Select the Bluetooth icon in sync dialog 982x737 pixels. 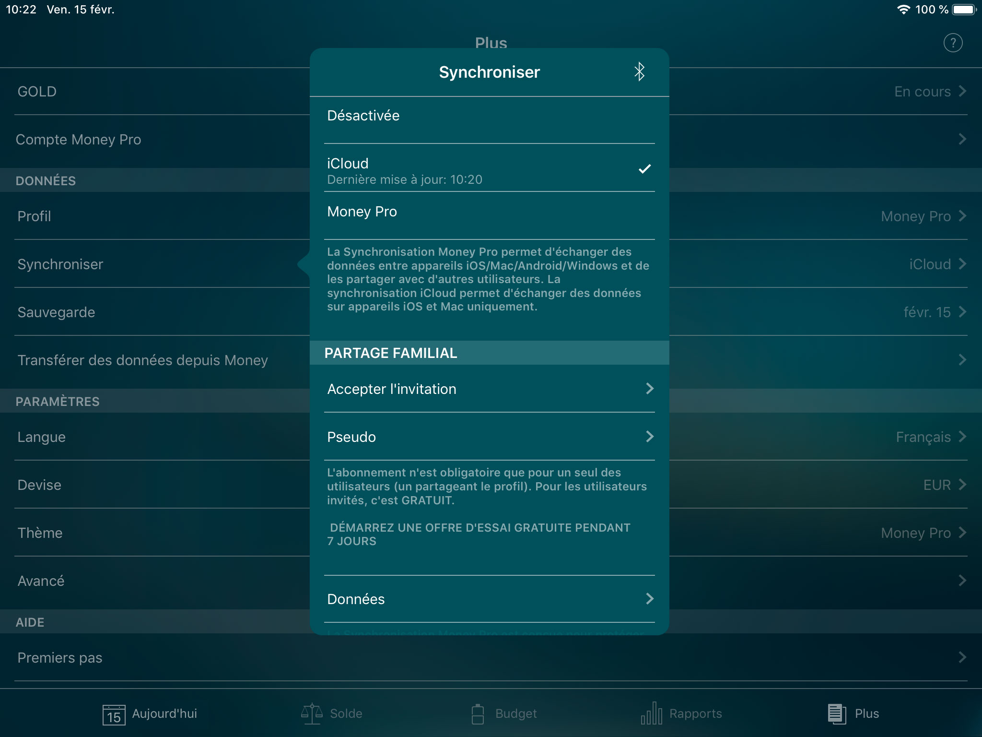click(638, 71)
